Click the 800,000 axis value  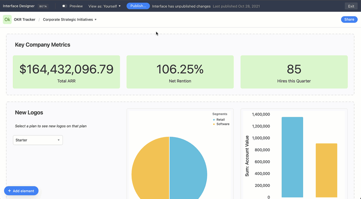[262, 150]
